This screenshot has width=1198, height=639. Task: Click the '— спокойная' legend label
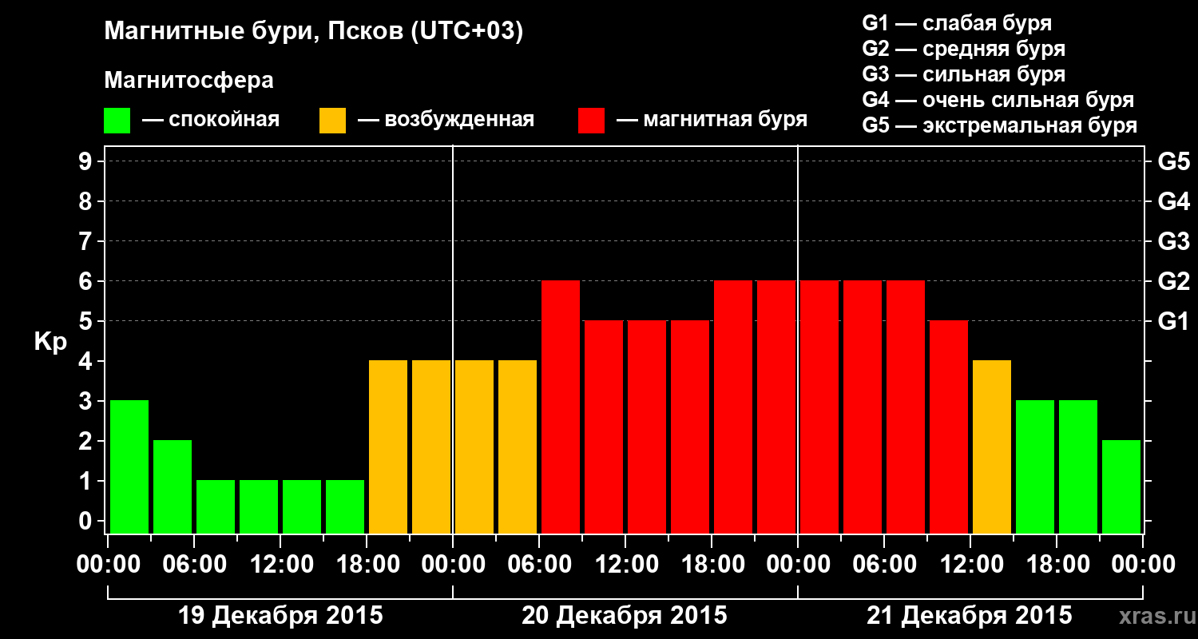click(x=211, y=120)
